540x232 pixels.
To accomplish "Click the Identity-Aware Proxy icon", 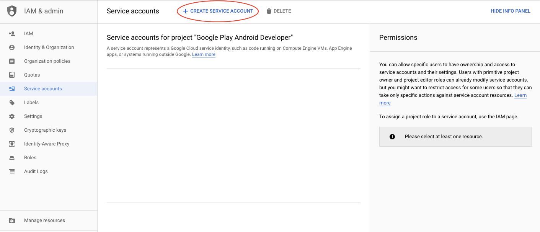I will pos(12,144).
